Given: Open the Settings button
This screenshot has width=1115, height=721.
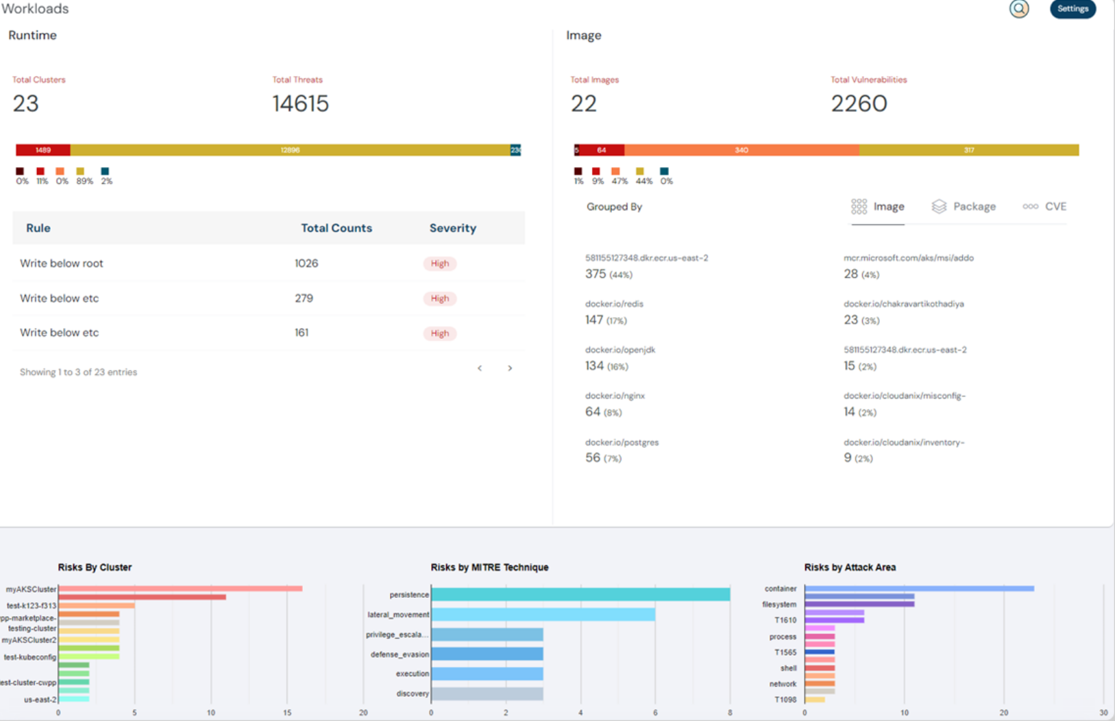Looking at the screenshot, I should point(1072,9).
